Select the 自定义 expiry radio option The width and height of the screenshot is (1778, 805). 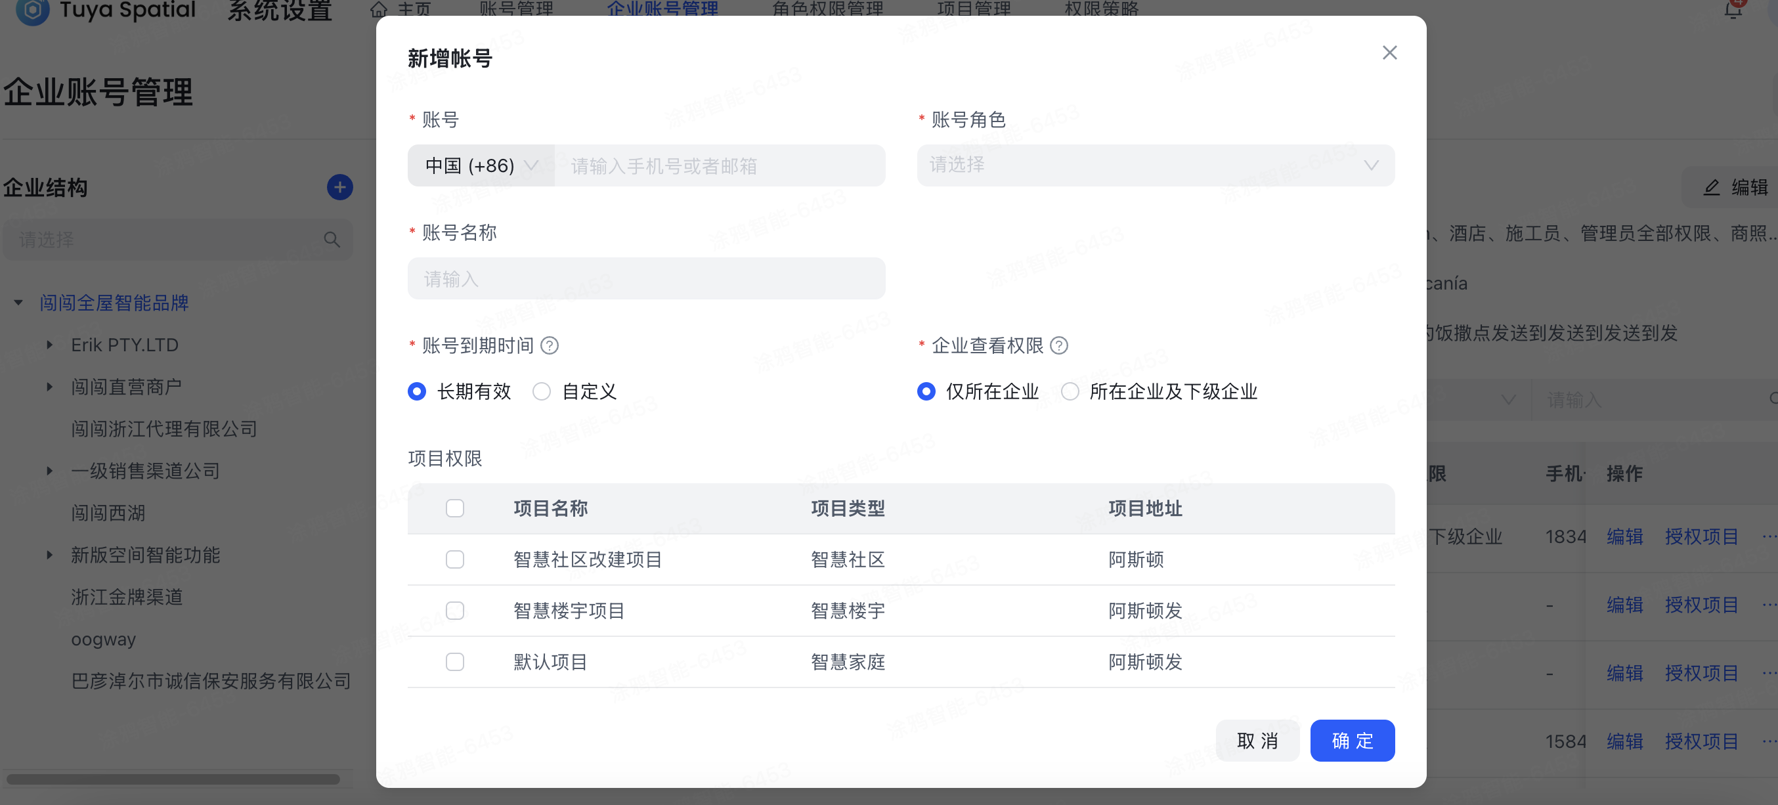542,391
